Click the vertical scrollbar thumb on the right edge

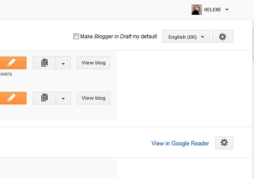253,44
